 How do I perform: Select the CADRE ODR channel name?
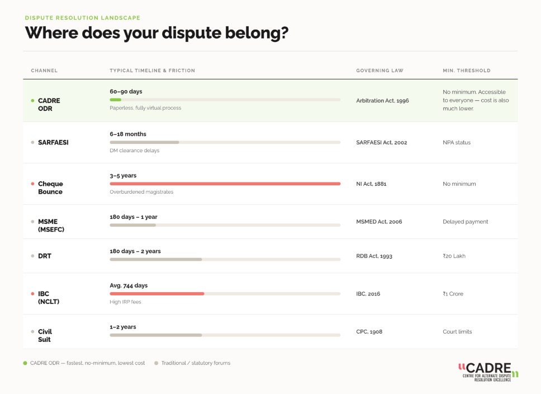coord(49,104)
